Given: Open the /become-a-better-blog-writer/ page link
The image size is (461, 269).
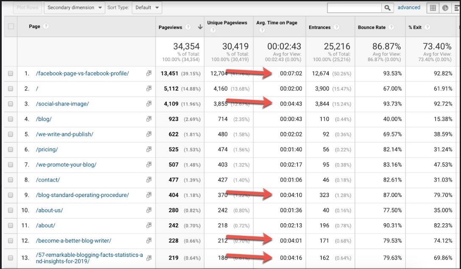Looking at the screenshot, I should click(x=73, y=241).
